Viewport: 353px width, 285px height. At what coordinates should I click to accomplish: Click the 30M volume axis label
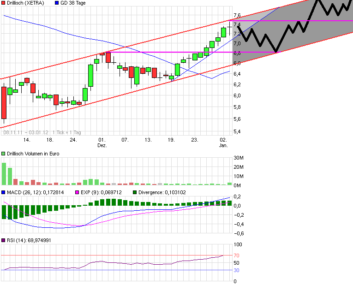[239, 158]
